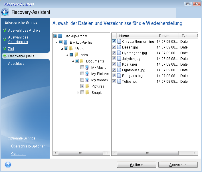Enable the My Pictures folder checkbox

tap(82, 74)
